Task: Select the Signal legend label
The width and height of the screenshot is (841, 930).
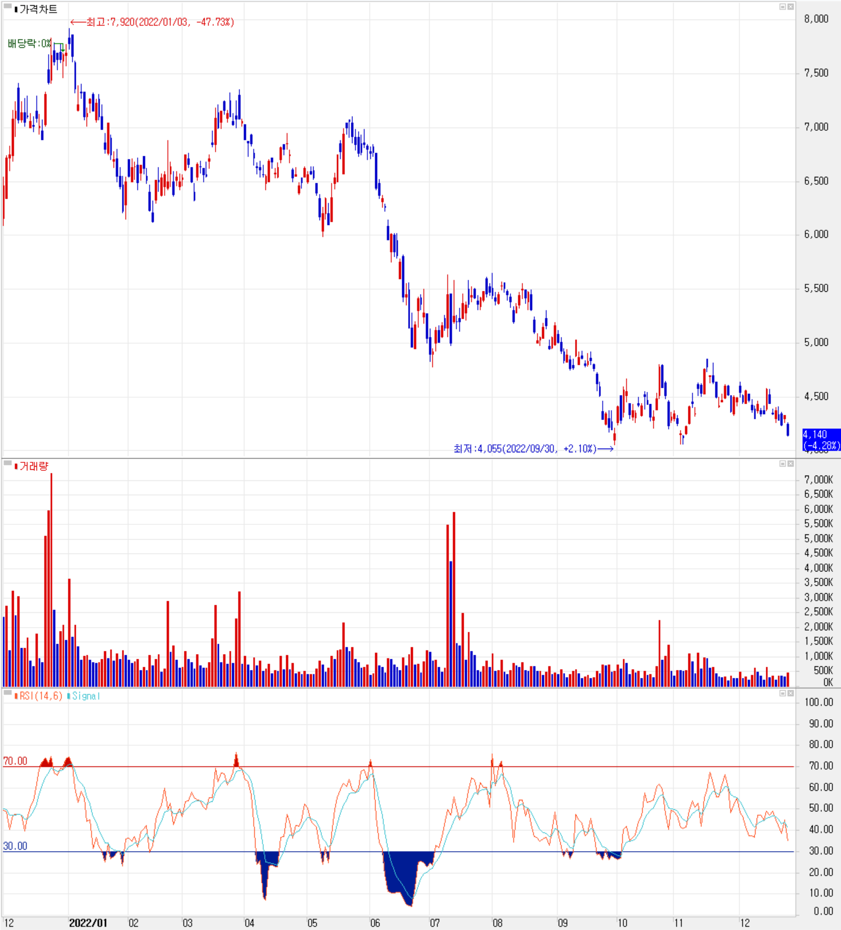Action: coord(86,696)
